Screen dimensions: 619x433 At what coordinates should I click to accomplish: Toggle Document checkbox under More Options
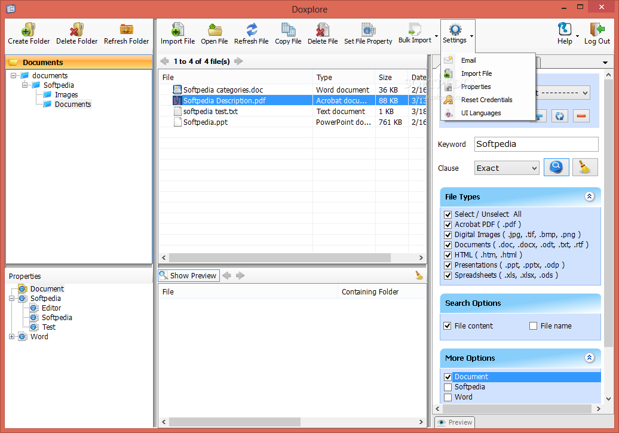[x=448, y=377]
